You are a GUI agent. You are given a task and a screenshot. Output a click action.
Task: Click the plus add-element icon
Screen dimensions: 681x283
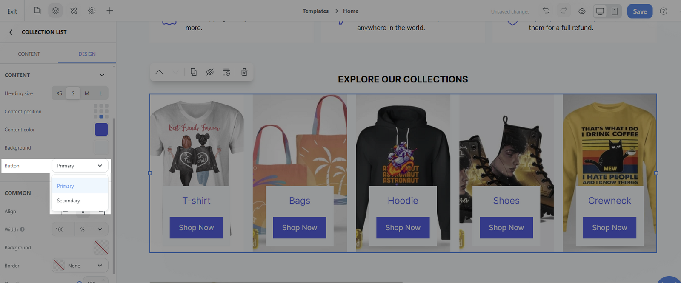pyautogui.click(x=110, y=11)
